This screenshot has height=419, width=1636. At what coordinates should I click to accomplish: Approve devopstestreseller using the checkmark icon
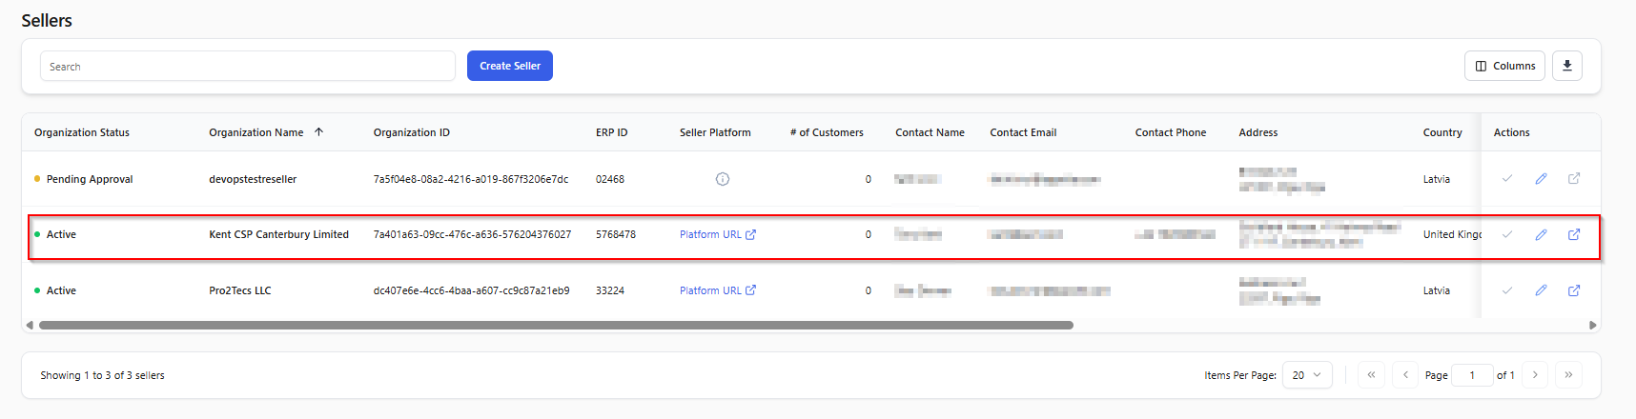pyautogui.click(x=1507, y=179)
